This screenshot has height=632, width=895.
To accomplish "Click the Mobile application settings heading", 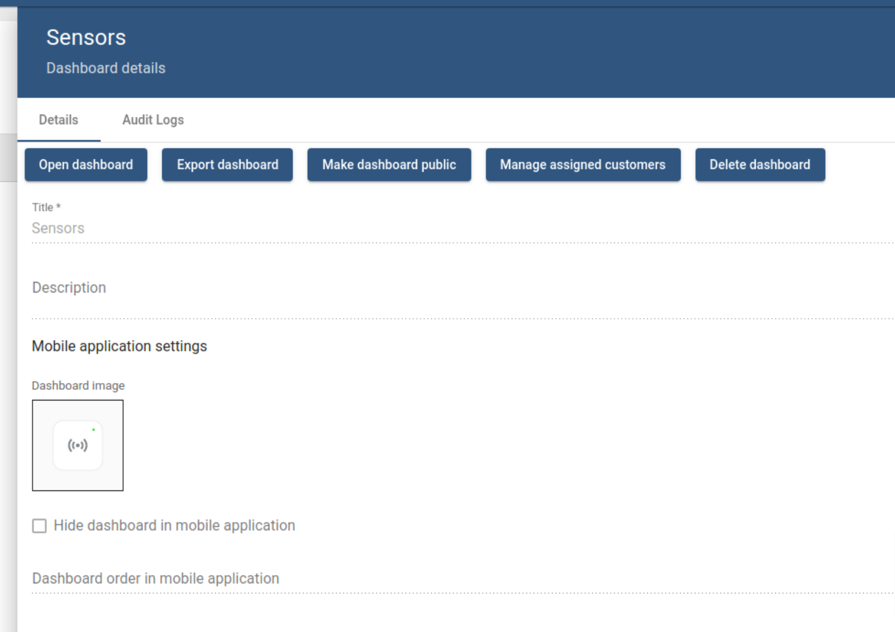I will 119,346.
